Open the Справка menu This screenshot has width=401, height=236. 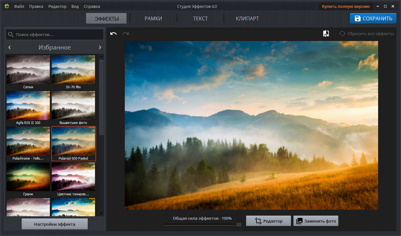(92, 6)
